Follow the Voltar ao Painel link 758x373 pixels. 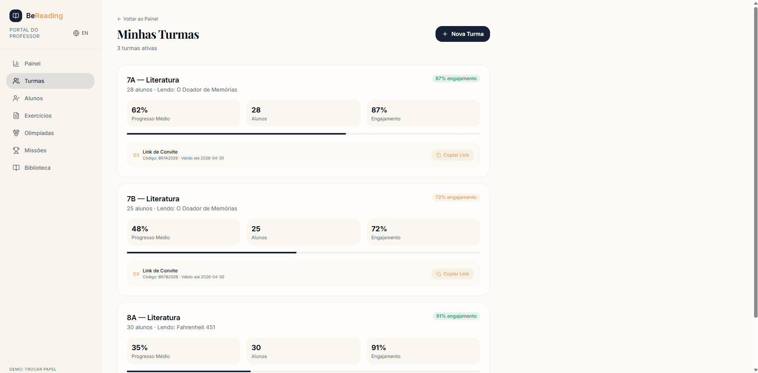pyautogui.click(x=138, y=19)
